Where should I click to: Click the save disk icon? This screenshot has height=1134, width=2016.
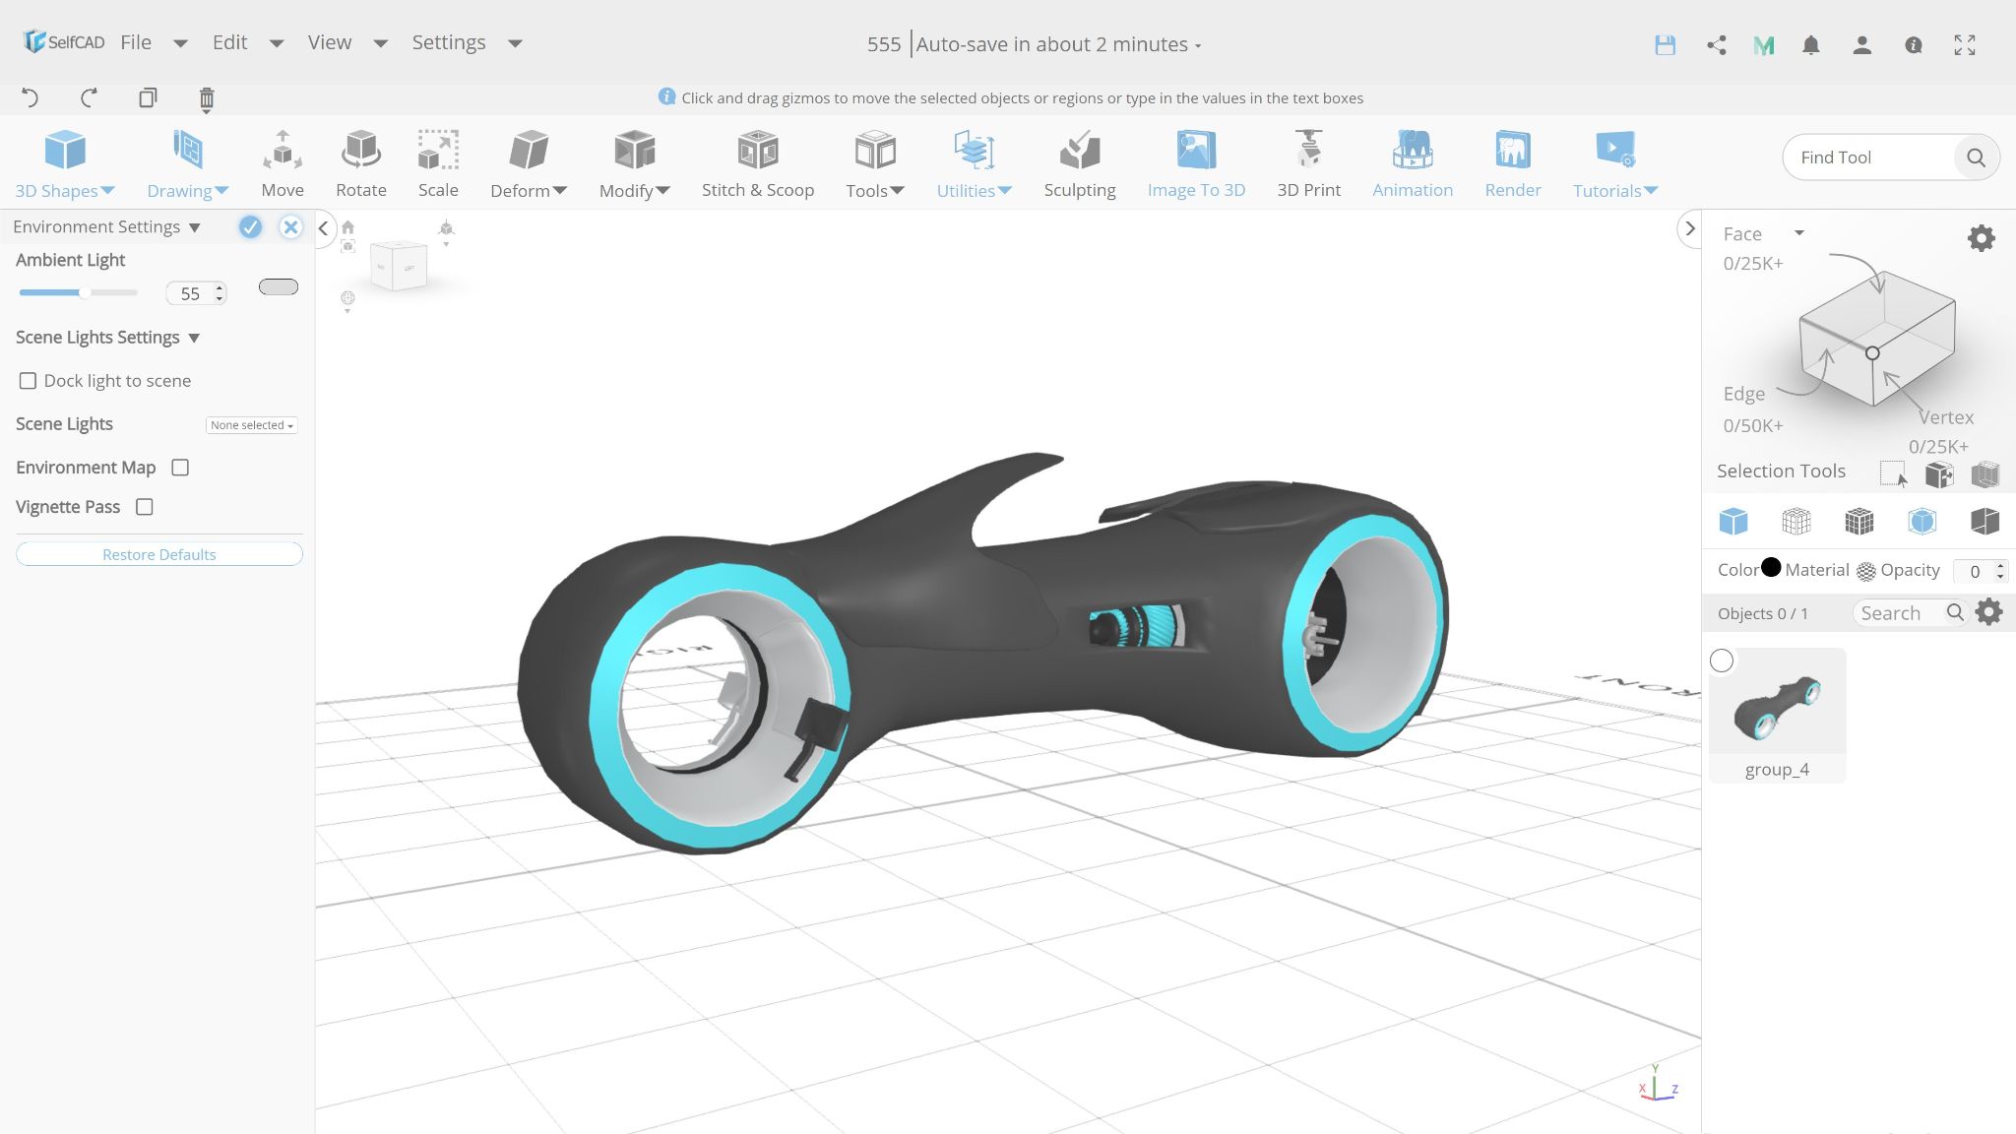click(x=1665, y=45)
